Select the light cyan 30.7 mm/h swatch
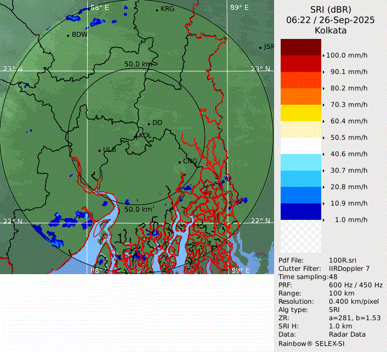This screenshot has height=352, width=387. (x=300, y=162)
